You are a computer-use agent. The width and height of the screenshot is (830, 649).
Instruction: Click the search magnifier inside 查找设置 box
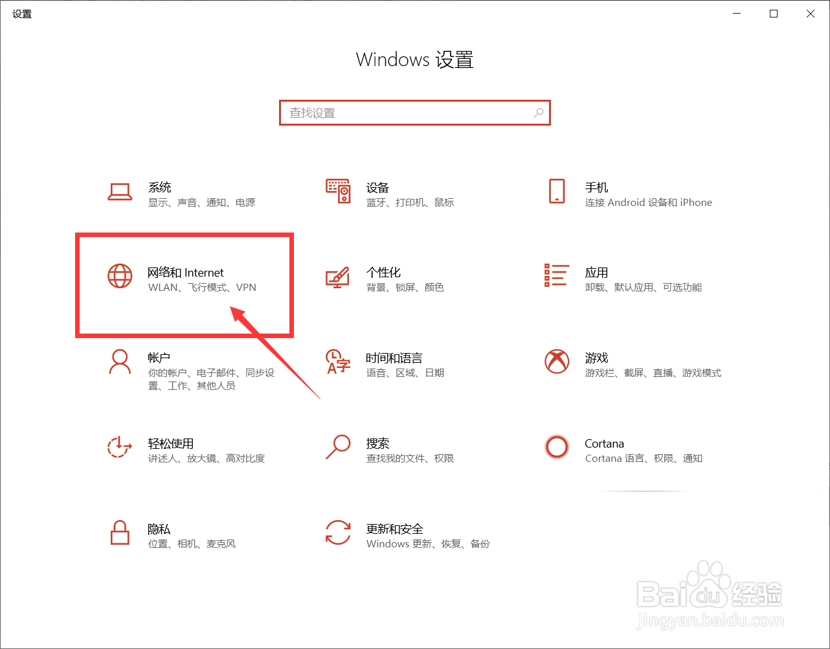[538, 113]
